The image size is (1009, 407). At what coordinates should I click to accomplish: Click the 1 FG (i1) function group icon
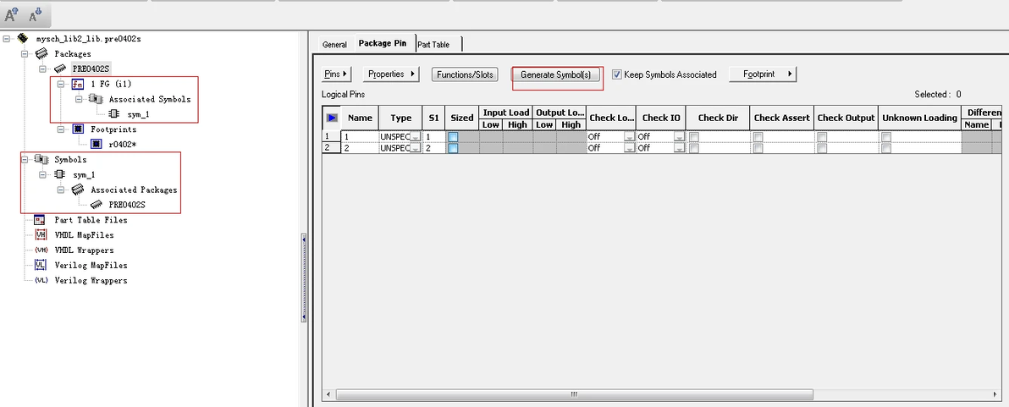(x=77, y=85)
